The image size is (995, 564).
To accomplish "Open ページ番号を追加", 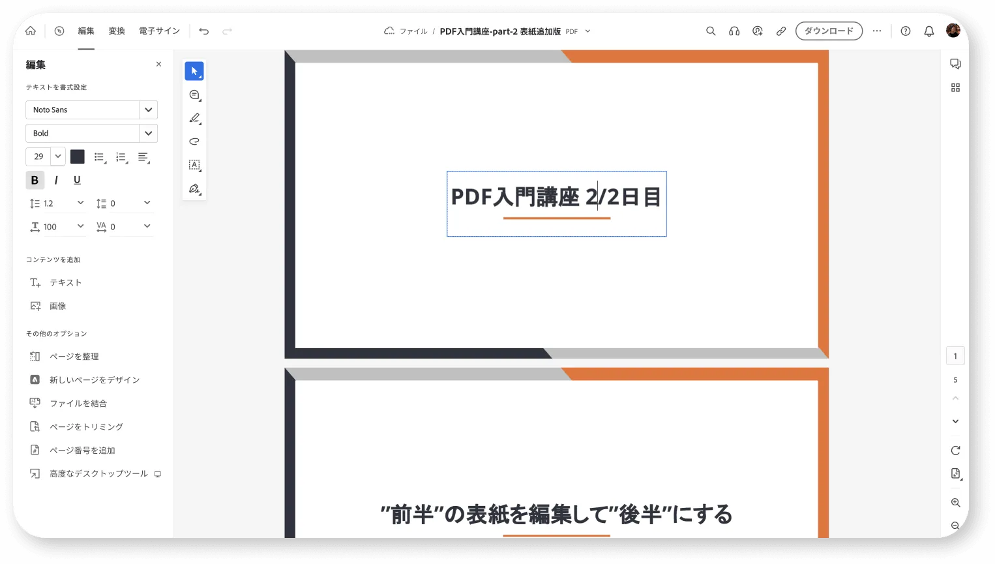I will click(82, 451).
